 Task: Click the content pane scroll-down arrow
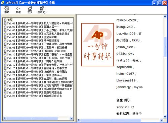click(165, 117)
